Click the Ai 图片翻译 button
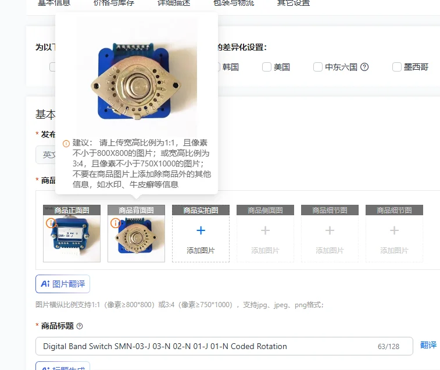Image resolution: width=440 pixels, height=370 pixels. pos(63,284)
